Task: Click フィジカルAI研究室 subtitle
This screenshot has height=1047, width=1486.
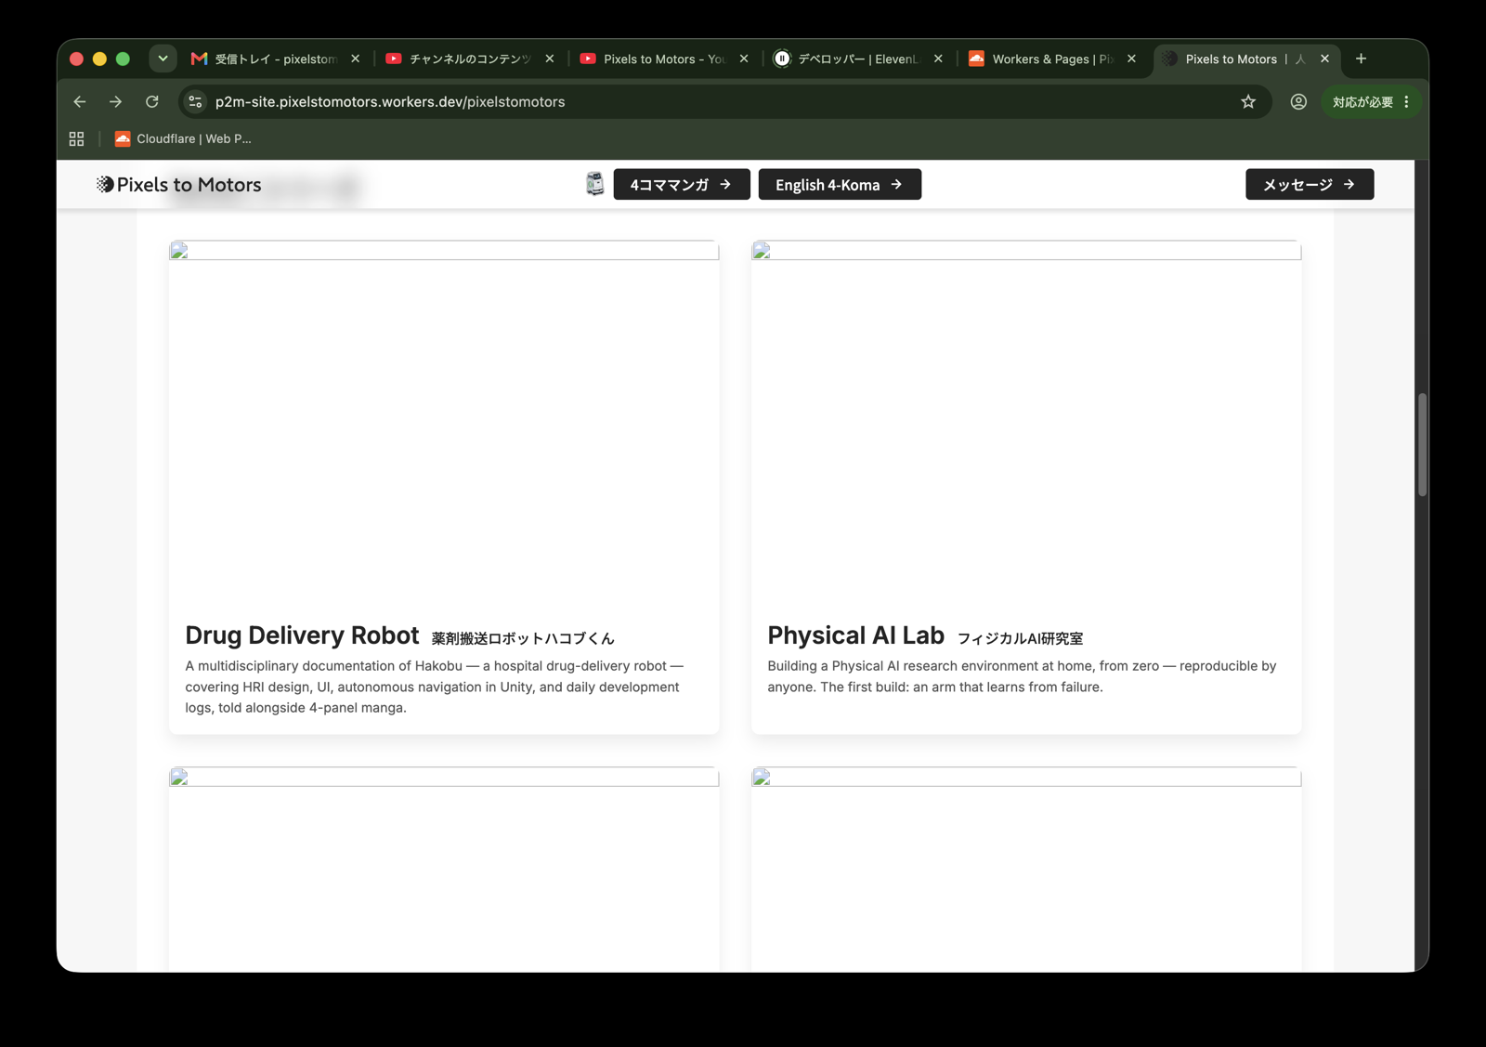Action: pyautogui.click(x=1020, y=638)
